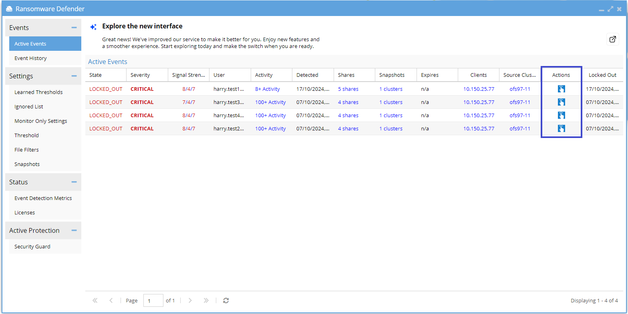Open the 5 shares link
The height and width of the screenshot is (314, 628).
tap(348, 89)
